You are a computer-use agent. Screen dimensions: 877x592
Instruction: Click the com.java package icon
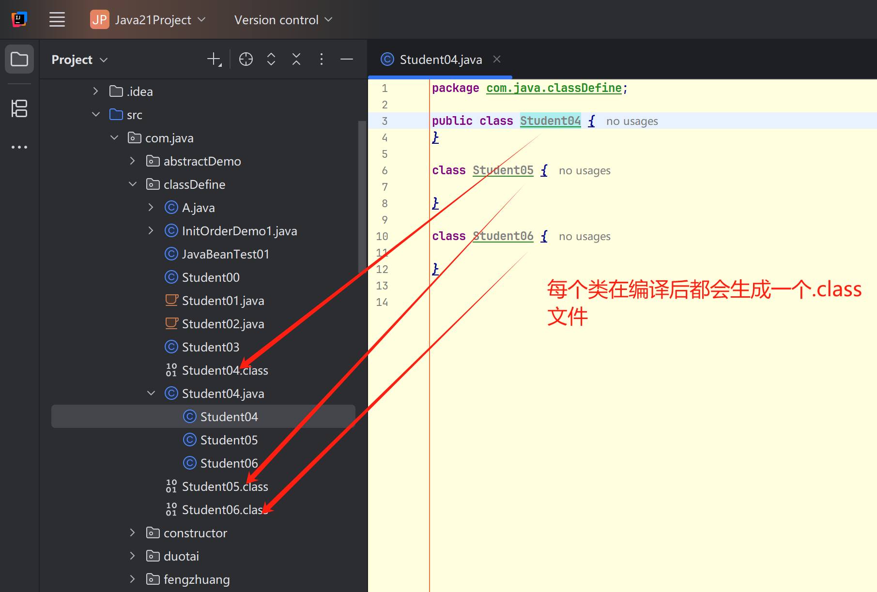[x=134, y=137]
